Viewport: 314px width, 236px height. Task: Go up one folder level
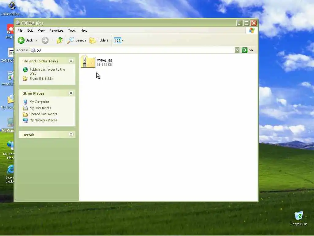tap(59, 40)
